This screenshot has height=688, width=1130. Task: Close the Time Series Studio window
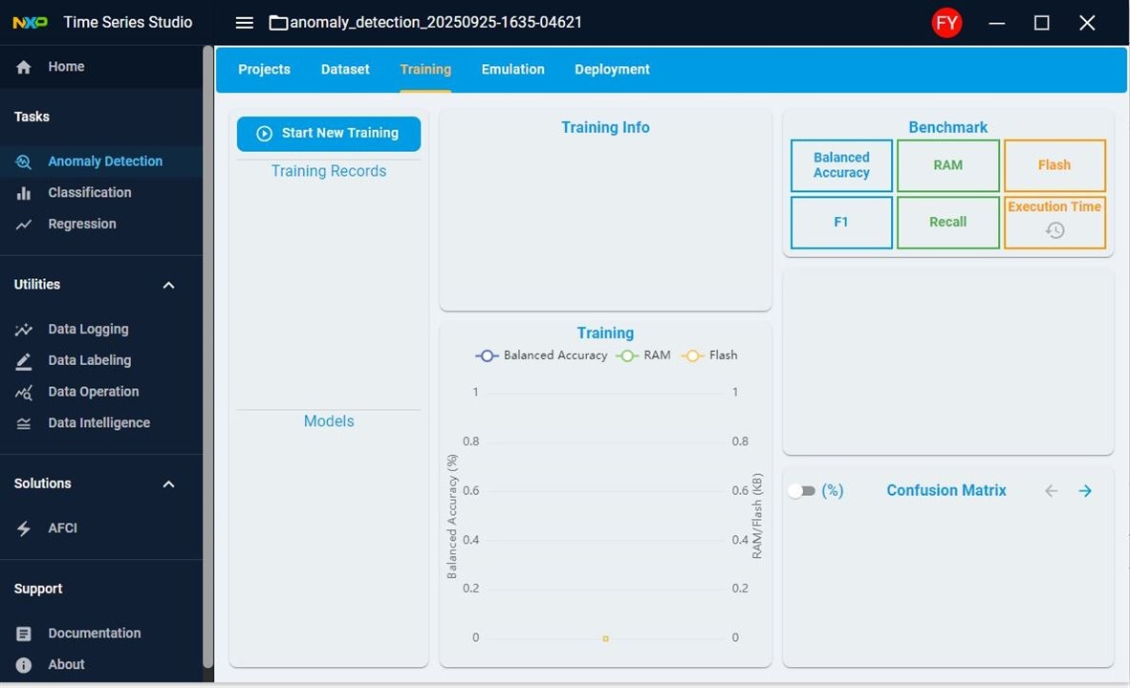[x=1087, y=23]
